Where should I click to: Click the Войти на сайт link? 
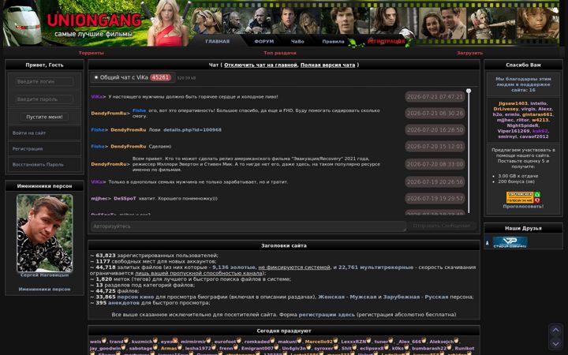click(29, 133)
